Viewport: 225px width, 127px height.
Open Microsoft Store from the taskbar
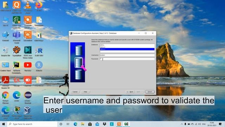tap(90, 124)
